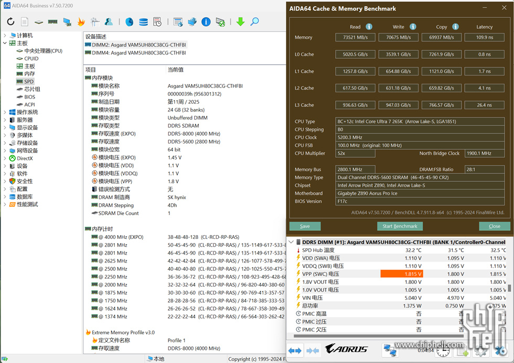Click the info icon beside Write
This screenshot has height=363, width=514.
[x=413, y=27]
